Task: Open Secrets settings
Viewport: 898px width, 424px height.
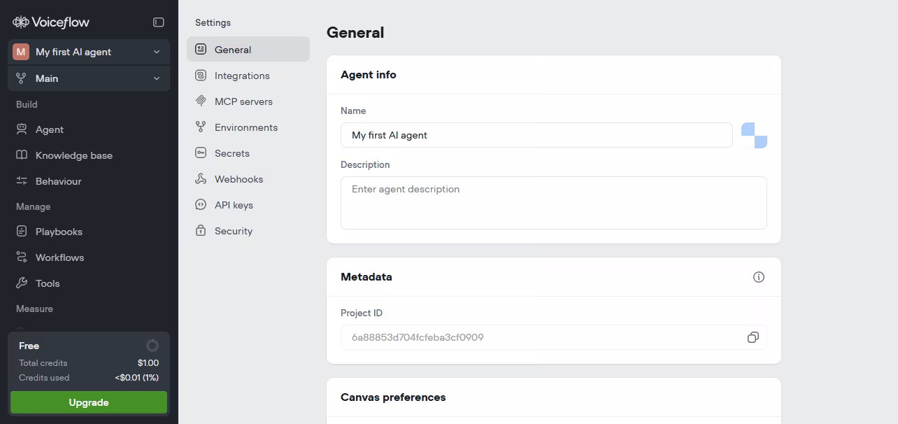Action: 248,153
